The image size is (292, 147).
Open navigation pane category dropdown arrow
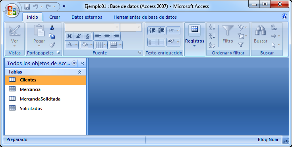pyautogui.click(x=74, y=63)
